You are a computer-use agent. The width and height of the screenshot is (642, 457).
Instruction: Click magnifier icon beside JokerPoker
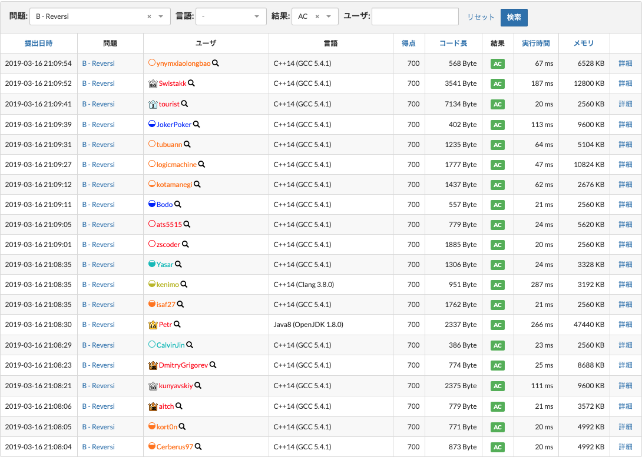(x=197, y=124)
